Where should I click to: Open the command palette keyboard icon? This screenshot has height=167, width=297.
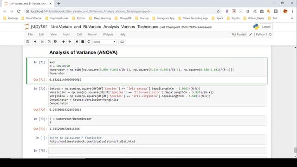[122, 42]
